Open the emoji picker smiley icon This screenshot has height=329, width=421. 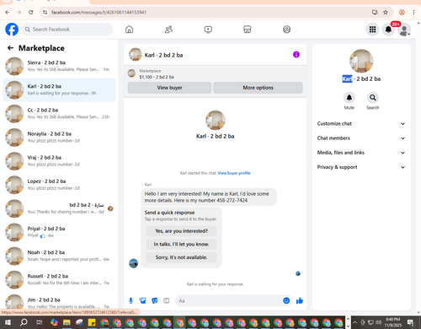(286, 300)
